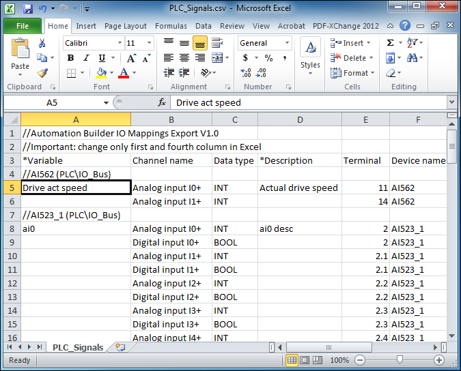Click the Cut scissors icon
Screen dimensions: 461x371
[x=42, y=43]
